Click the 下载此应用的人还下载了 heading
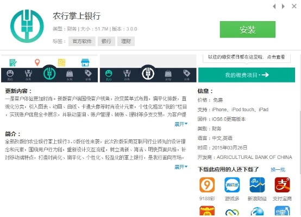 228,169
